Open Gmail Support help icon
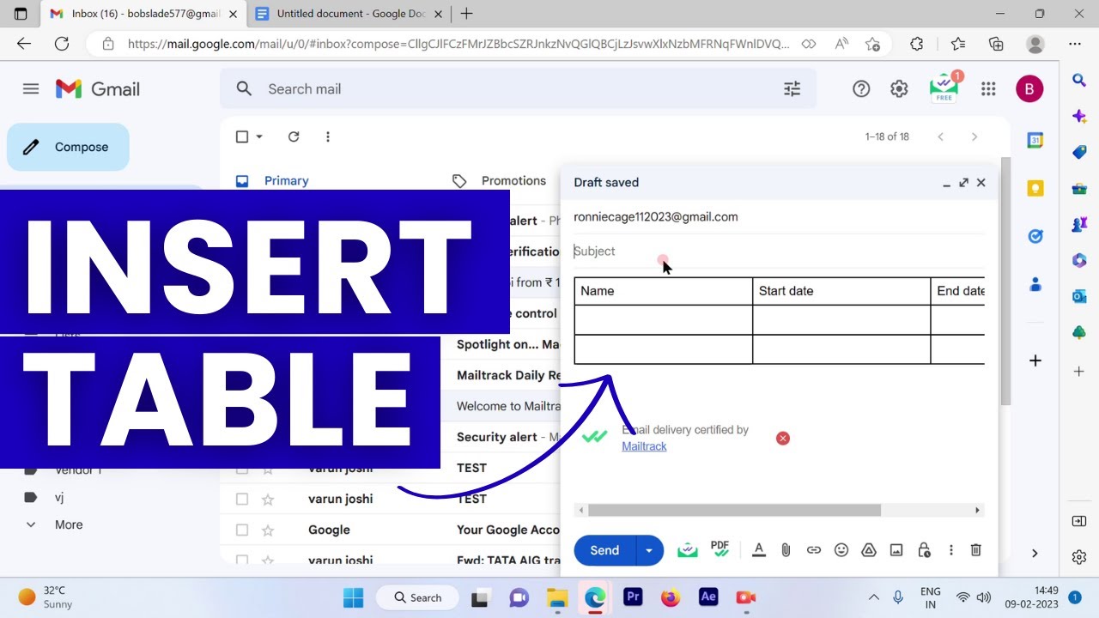Image resolution: width=1099 pixels, height=618 pixels. (x=861, y=88)
